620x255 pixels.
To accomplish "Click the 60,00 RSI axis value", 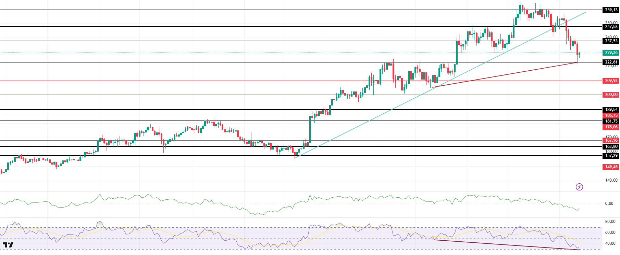I will click(x=610, y=232).
